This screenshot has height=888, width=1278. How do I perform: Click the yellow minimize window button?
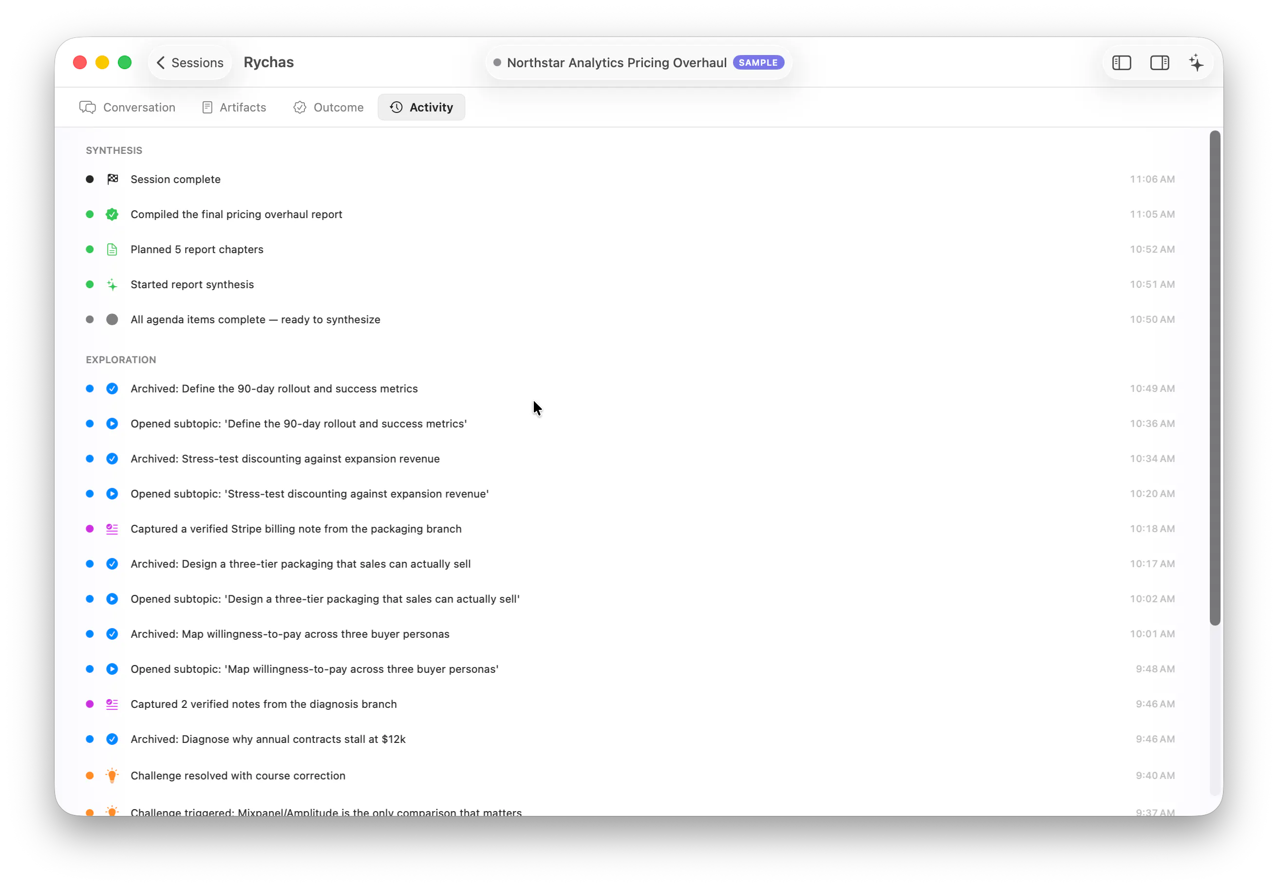[x=102, y=62]
